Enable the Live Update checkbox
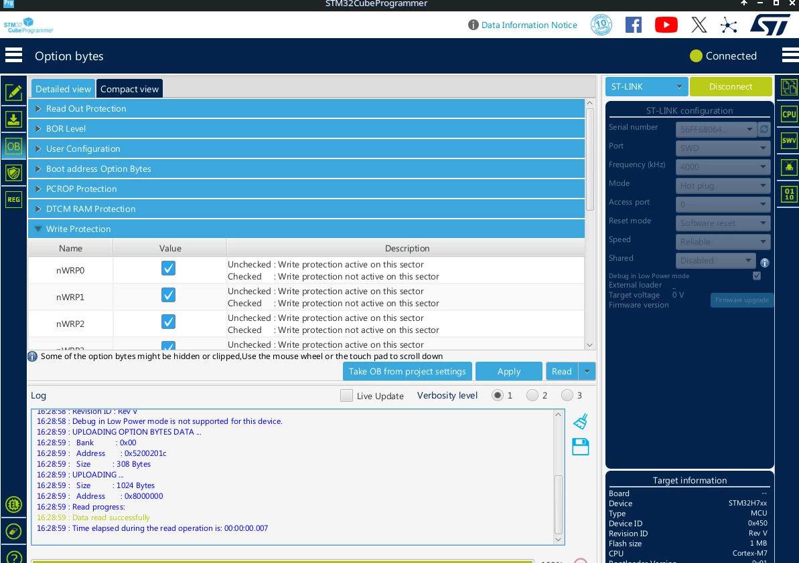799x563 pixels. pos(346,395)
